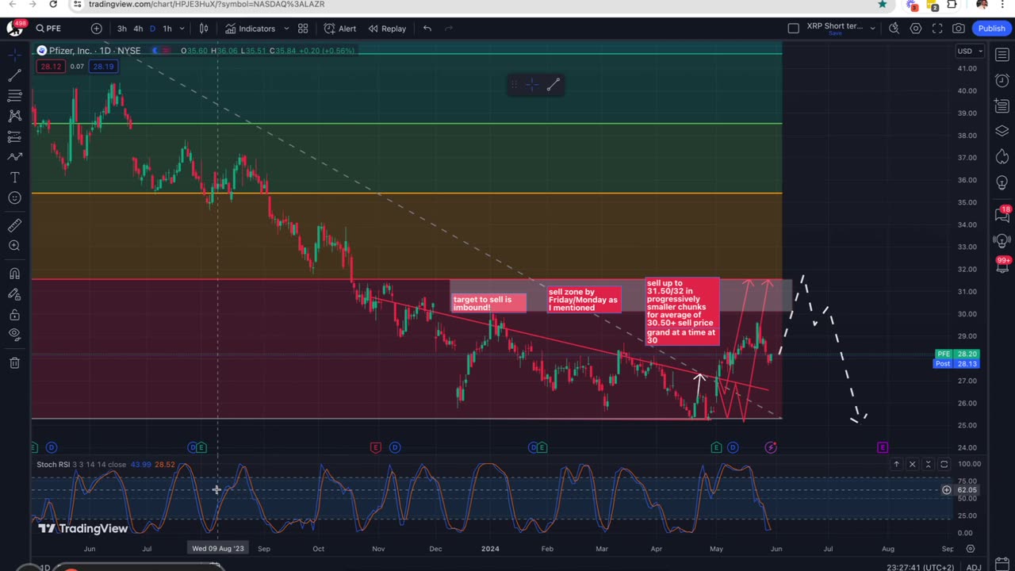
Task: Select the 3h timeframe
Action: point(122,29)
